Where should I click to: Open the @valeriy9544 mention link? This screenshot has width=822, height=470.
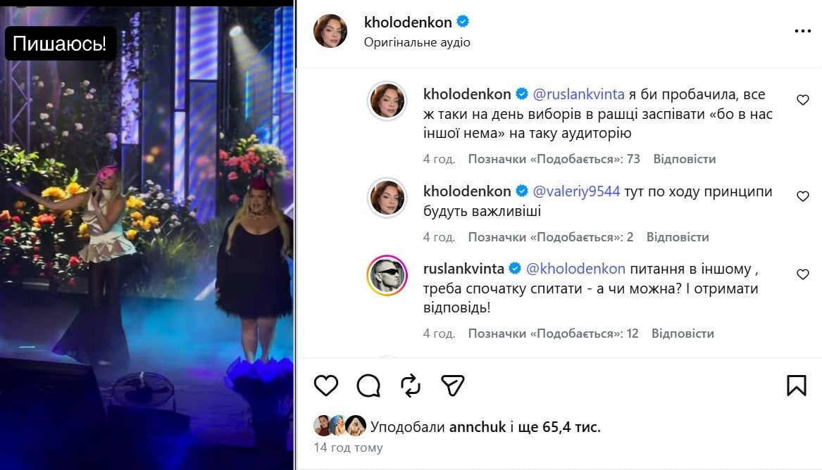click(576, 191)
